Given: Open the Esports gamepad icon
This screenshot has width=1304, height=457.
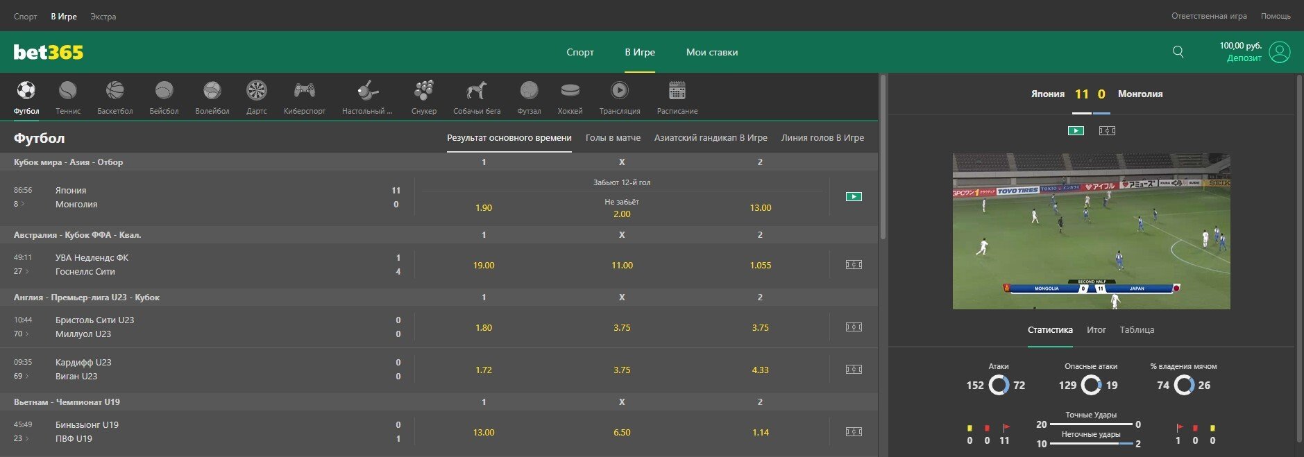Looking at the screenshot, I should click(304, 91).
